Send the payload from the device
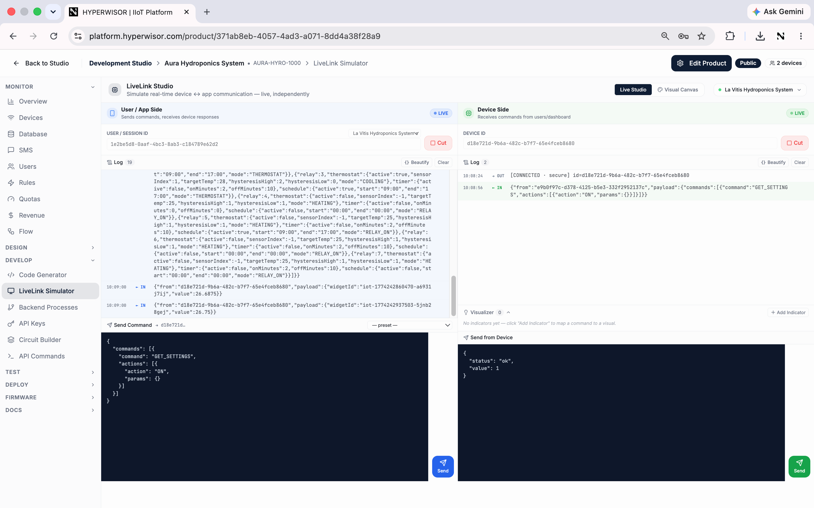 [799, 466]
